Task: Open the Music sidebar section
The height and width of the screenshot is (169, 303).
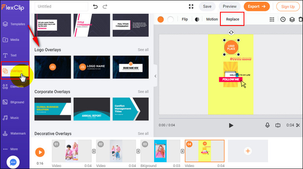Action: point(11,118)
